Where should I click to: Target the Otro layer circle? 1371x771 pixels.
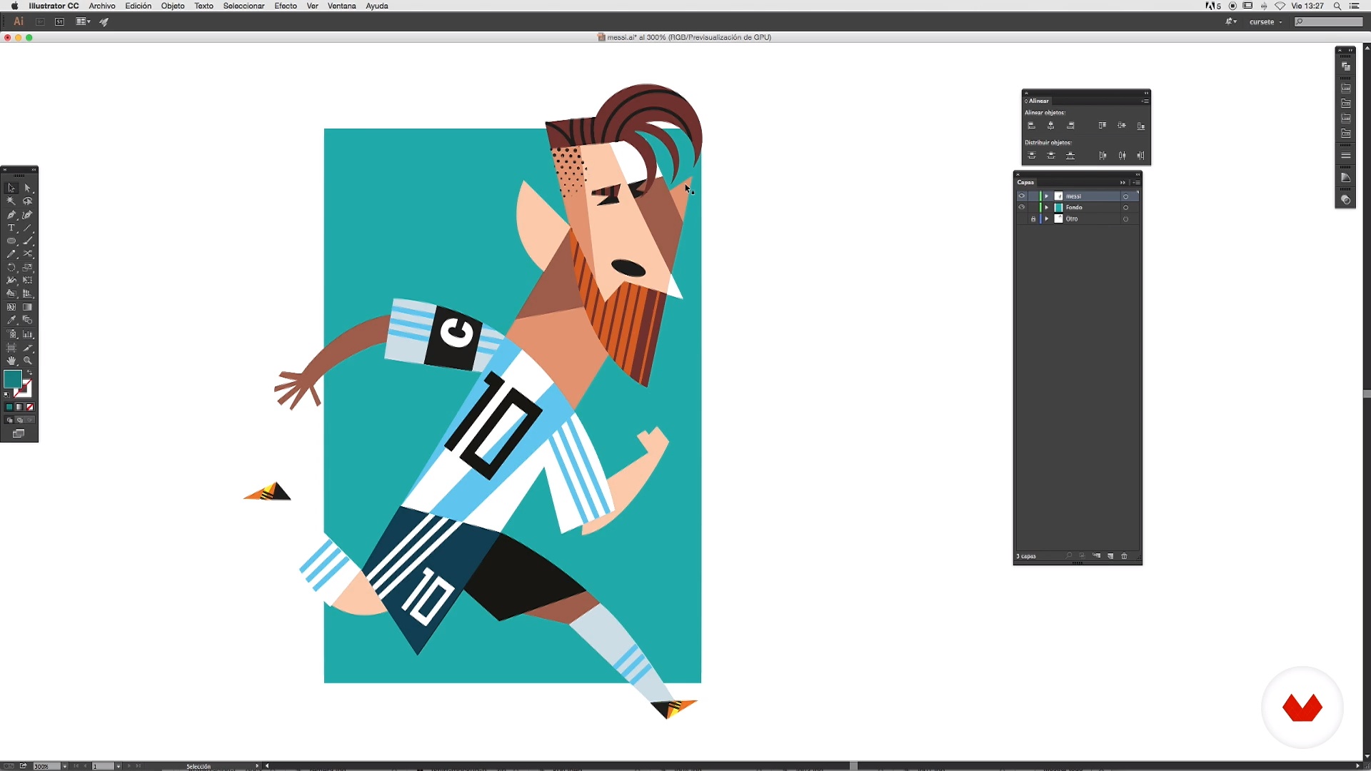pyautogui.click(x=1125, y=219)
